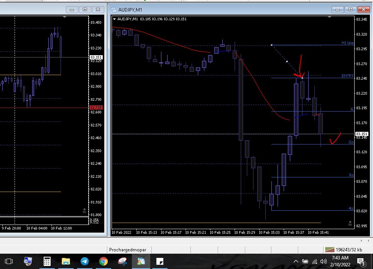373x269 pixels.
Task: Open File Explorer from the taskbar
Action: 66,261
